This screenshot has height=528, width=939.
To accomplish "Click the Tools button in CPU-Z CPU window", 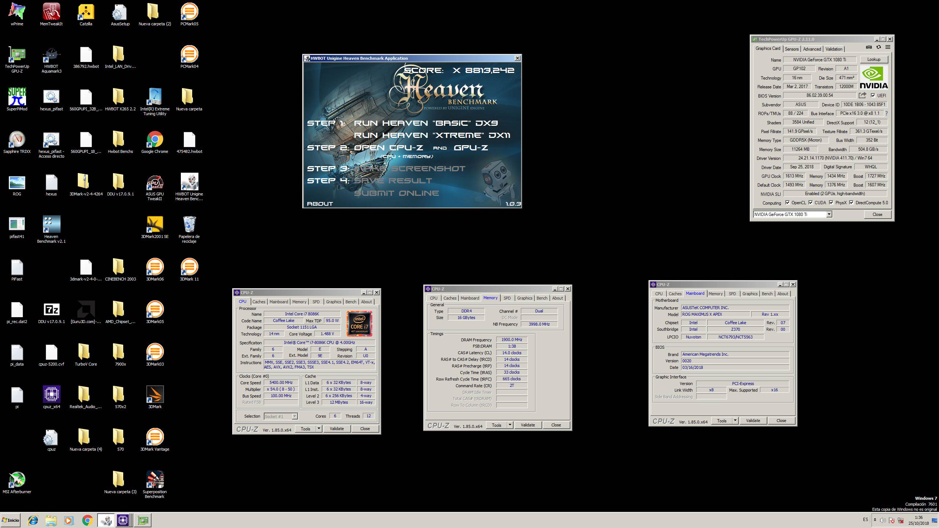I will (305, 429).
